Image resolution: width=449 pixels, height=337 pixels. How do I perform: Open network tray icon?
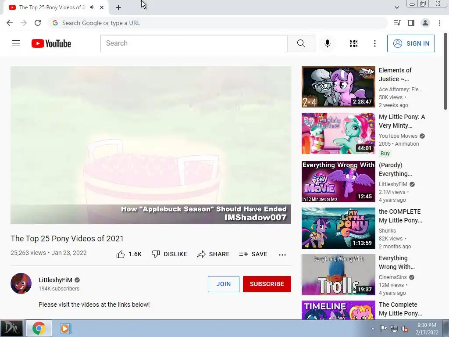click(394, 329)
